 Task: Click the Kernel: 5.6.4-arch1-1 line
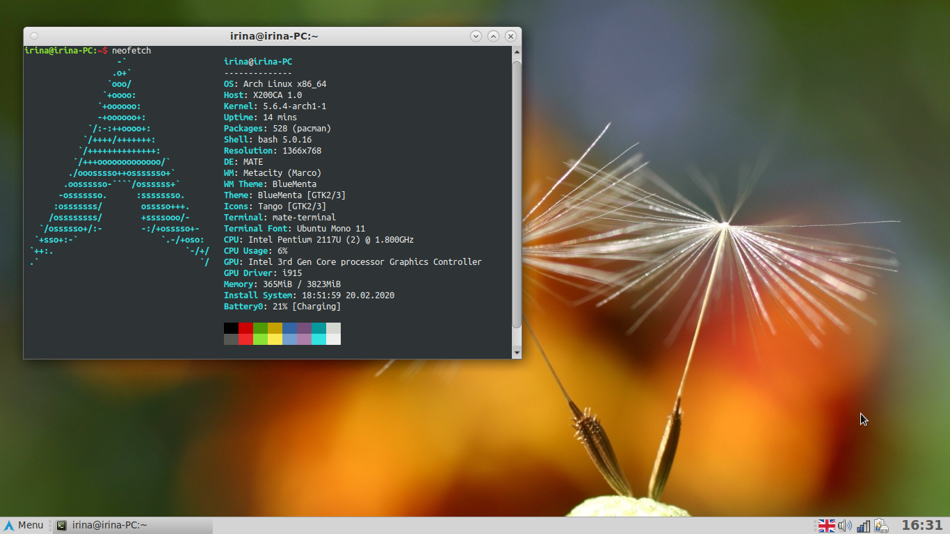click(275, 106)
